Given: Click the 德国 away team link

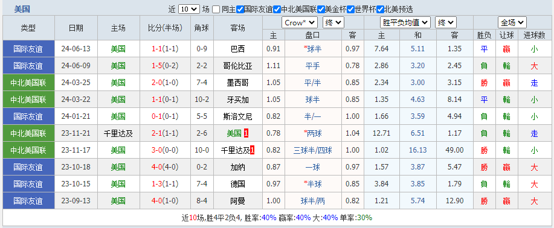Looking at the screenshot, I should [x=238, y=184].
